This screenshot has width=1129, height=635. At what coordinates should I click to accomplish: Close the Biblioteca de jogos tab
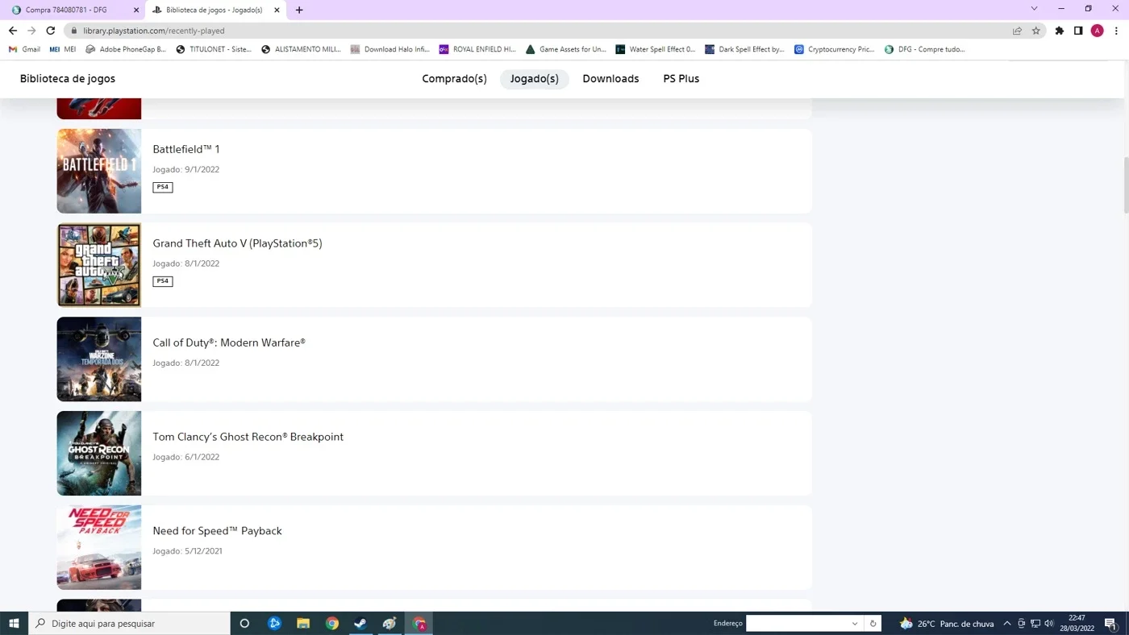277,10
